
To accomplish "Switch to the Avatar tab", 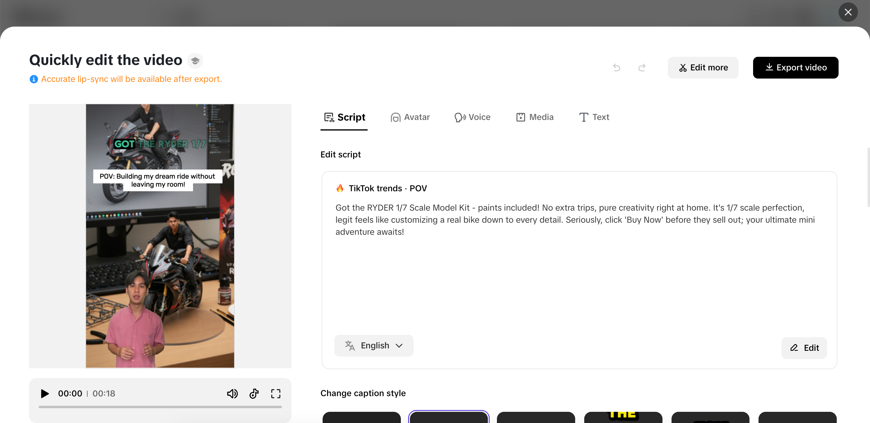I will click(410, 117).
